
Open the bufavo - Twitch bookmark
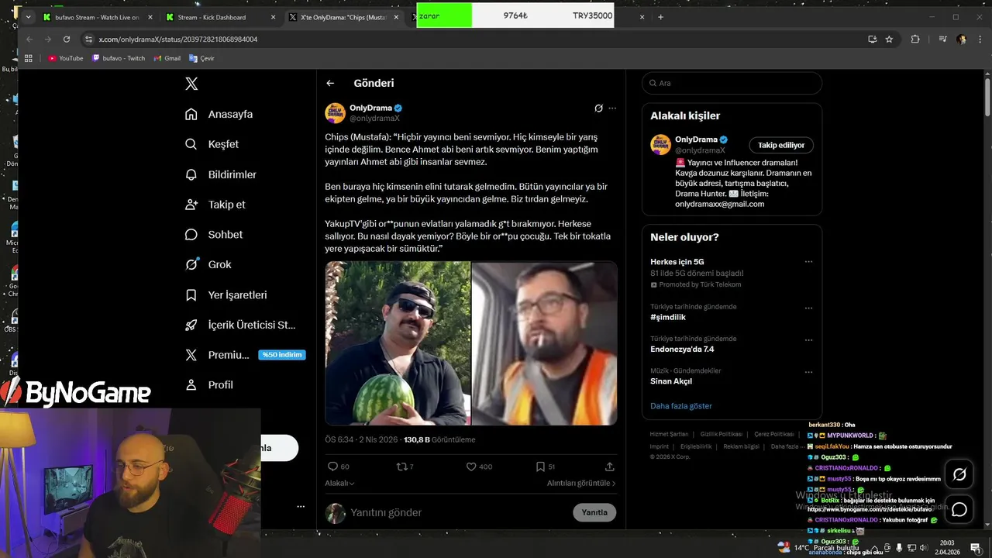119,58
